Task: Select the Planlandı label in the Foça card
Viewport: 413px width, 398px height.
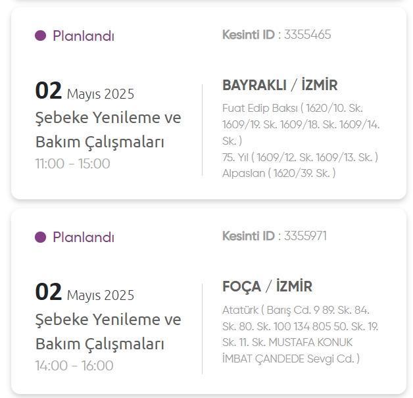Action: pyautogui.click(x=84, y=237)
